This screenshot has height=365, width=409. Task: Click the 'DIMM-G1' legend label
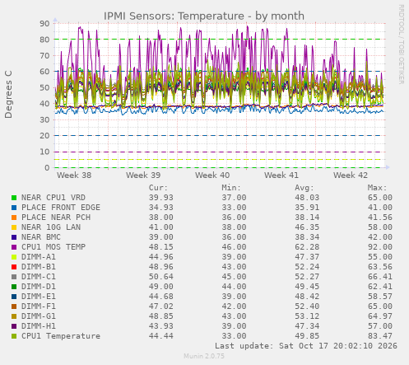coord(39,316)
